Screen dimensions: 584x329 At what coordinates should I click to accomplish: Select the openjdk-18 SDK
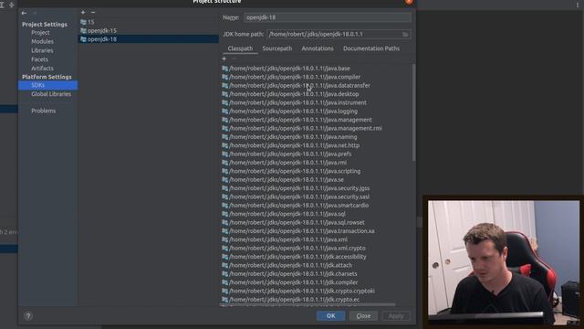[149, 39]
